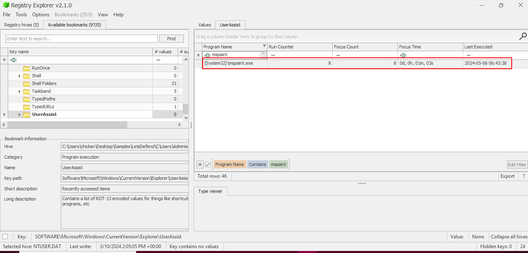Click the 0d, 0h, 01m, 03s cell
This screenshot has width=528, height=253.
point(430,63)
